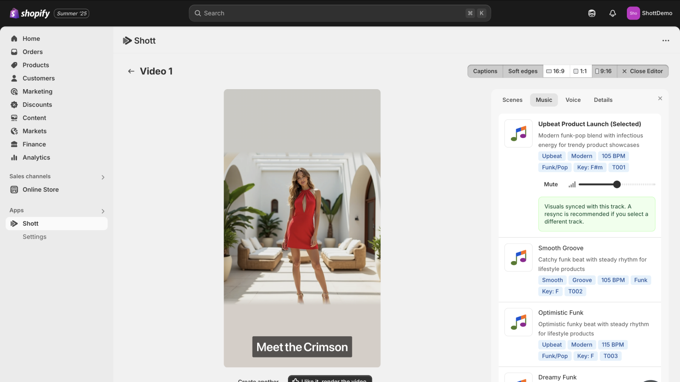The image size is (680, 382).
Task: Click the 'Visuals synced with this track' notice
Action: tap(597, 214)
